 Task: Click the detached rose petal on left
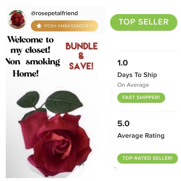[33, 129]
